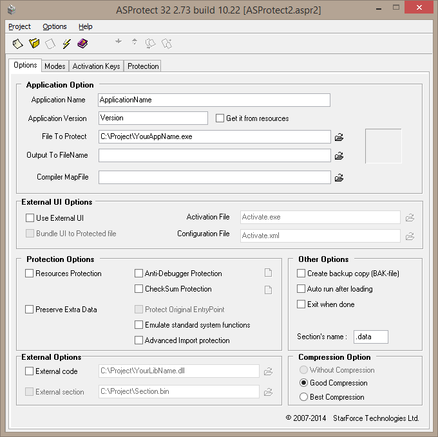Image resolution: width=438 pixels, height=437 pixels.
Task: Open the Project menu
Action: (x=19, y=26)
